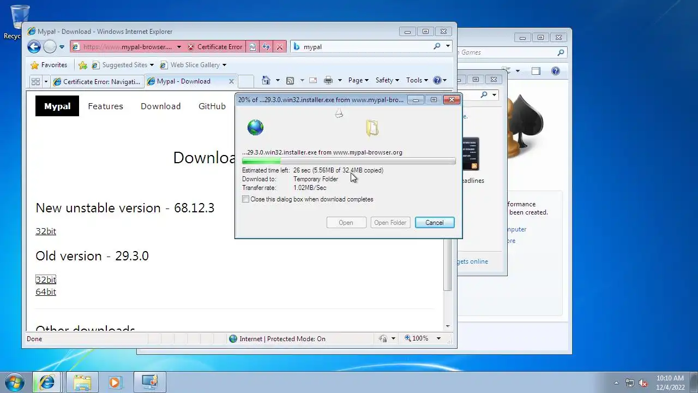Click the Home icon in command bar
The width and height of the screenshot is (698, 393).
tap(266, 80)
